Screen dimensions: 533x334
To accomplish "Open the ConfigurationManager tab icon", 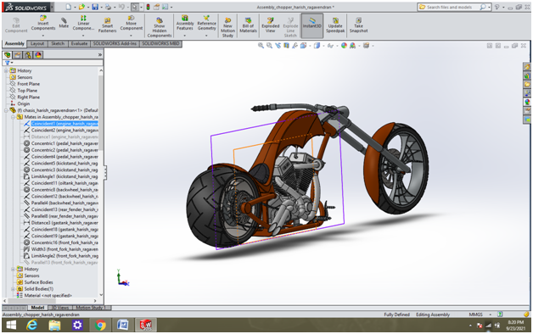I will tap(28, 55).
